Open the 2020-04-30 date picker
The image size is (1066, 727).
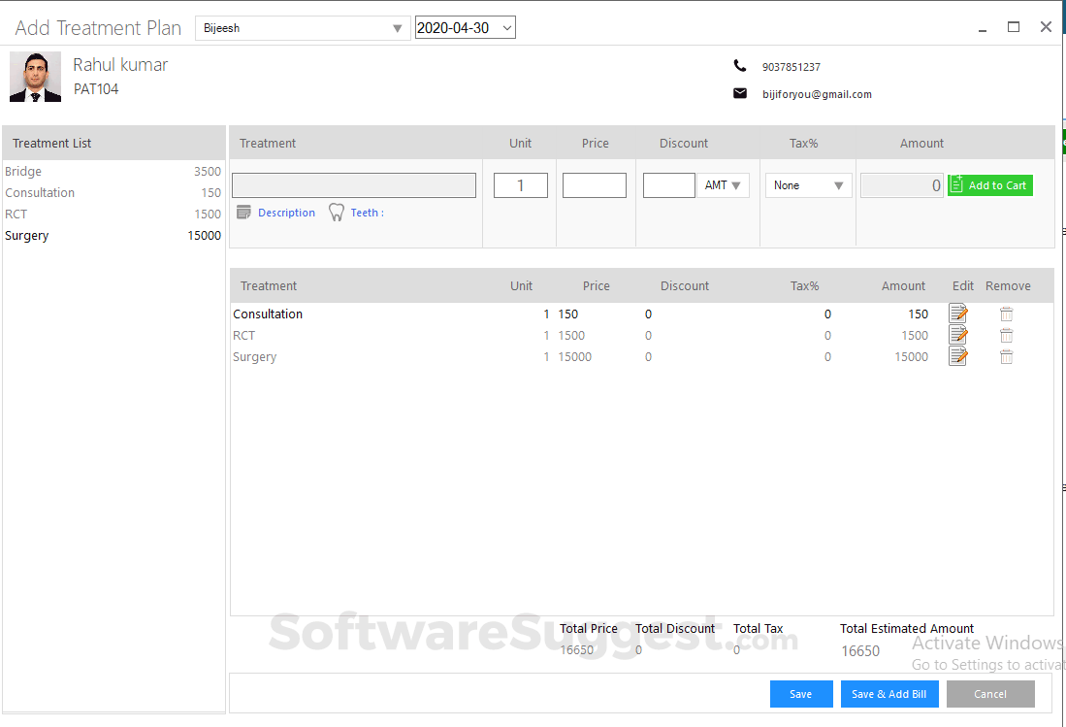click(x=506, y=27)
